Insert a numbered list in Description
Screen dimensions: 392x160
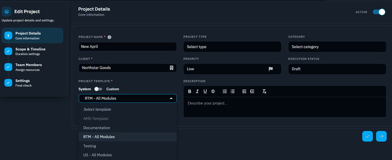[225, 91]
